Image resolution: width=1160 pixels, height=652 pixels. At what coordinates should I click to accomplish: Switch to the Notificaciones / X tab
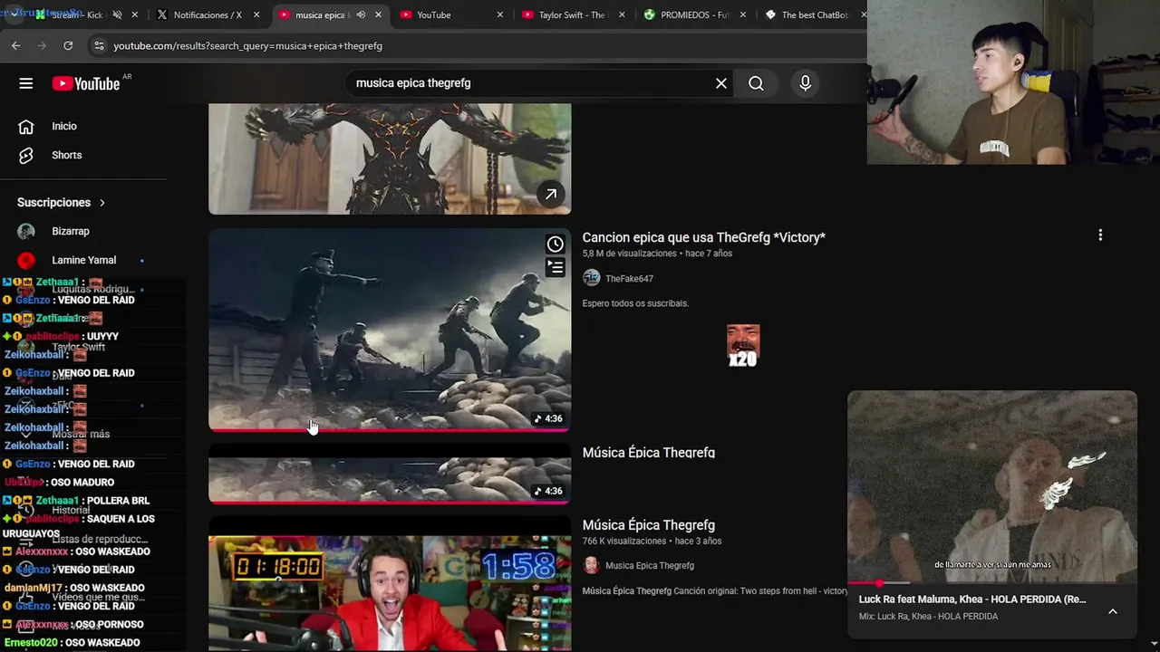[208, 14]
